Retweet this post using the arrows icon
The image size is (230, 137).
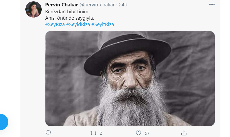(x=93, y=133)
